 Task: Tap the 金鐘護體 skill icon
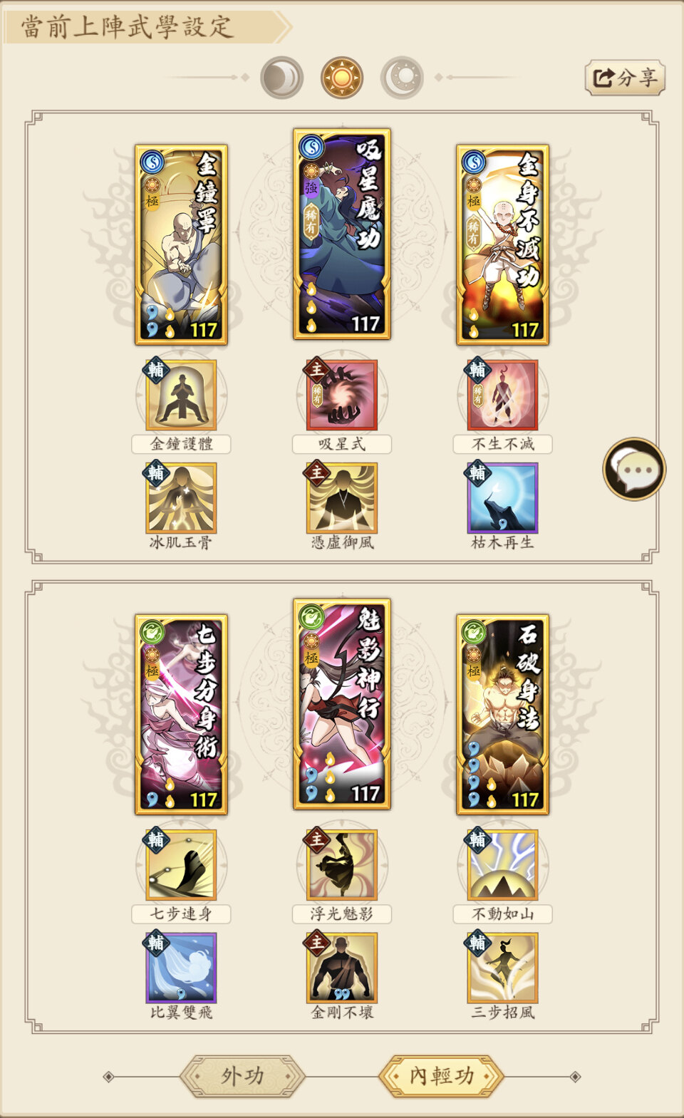click(x=182, y=395)
